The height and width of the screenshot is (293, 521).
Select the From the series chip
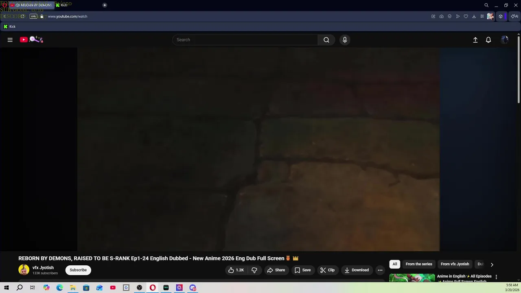(419, 264)
